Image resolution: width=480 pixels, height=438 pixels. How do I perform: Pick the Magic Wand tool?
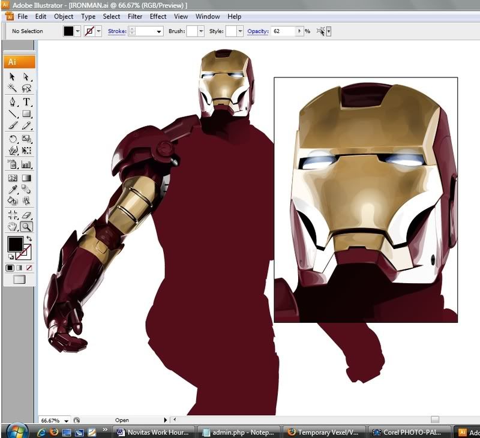12,88
